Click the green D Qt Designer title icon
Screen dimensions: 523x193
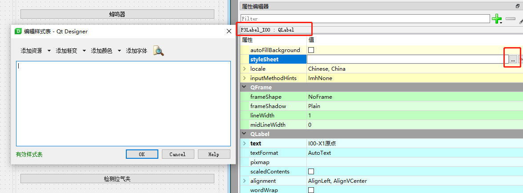tap(18, 31)
